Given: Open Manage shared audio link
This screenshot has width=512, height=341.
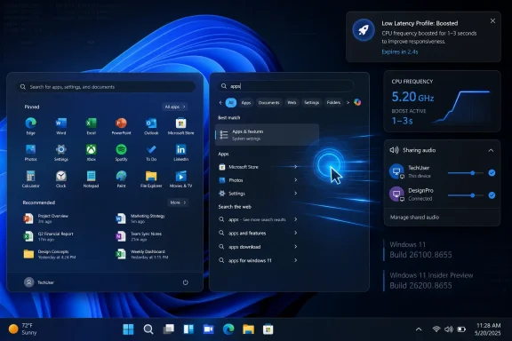Looking at the screenshot, I should (414, 217).
